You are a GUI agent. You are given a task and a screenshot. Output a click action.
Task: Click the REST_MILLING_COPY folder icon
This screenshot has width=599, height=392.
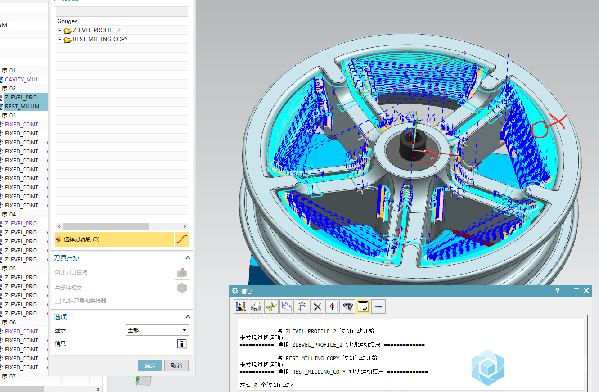pyautogui.click(x=68, y=40)
